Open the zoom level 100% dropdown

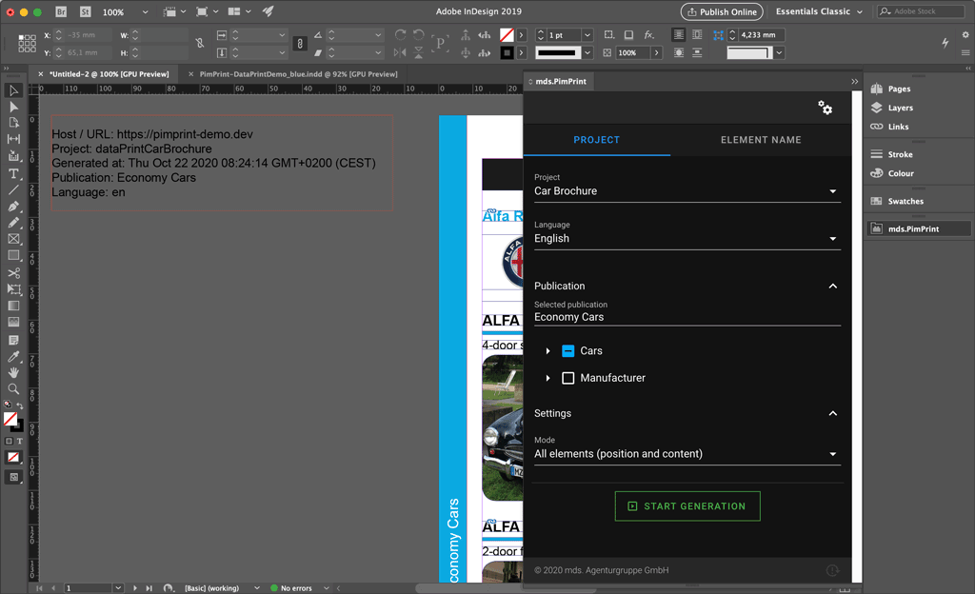coord(145,11)
